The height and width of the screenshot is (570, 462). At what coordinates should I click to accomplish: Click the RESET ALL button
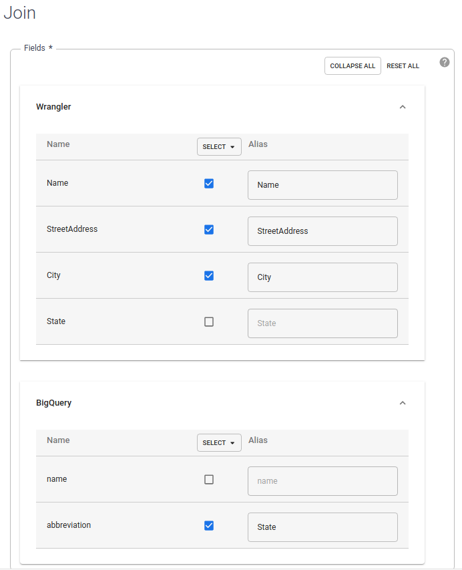tap(403, 65)
